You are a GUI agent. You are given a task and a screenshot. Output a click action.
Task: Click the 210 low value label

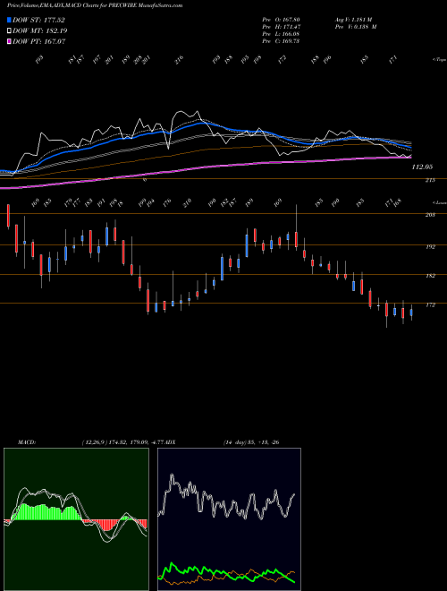click(x=187, y=202)
